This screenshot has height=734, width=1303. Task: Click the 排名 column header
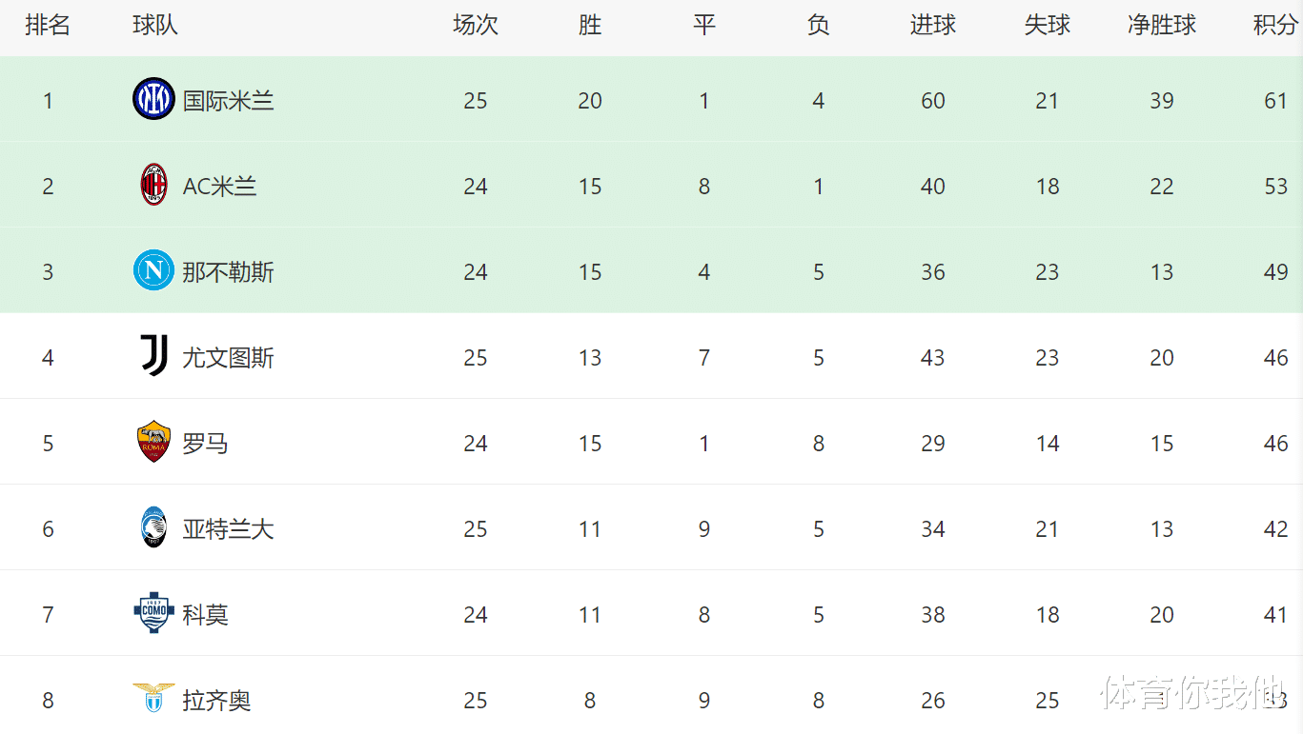48,26
